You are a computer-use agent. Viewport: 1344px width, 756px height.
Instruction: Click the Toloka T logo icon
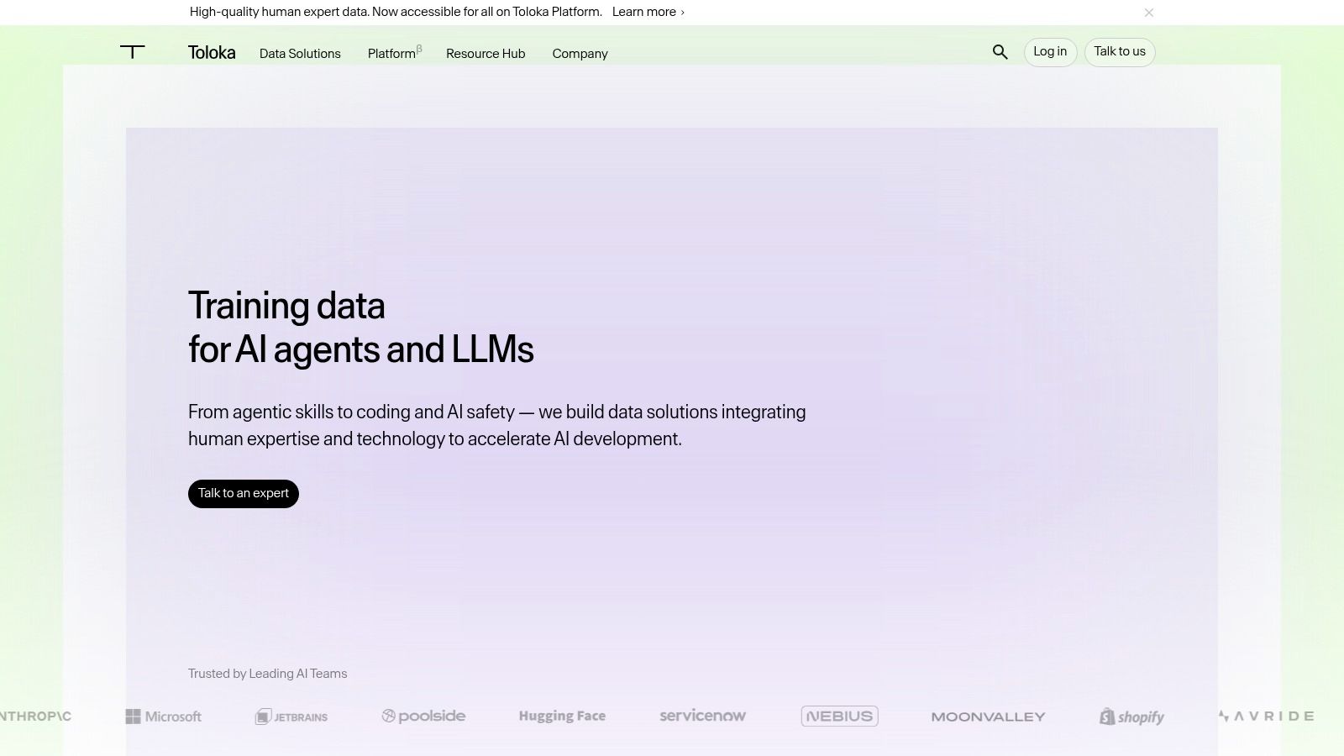tap(132, 52)
